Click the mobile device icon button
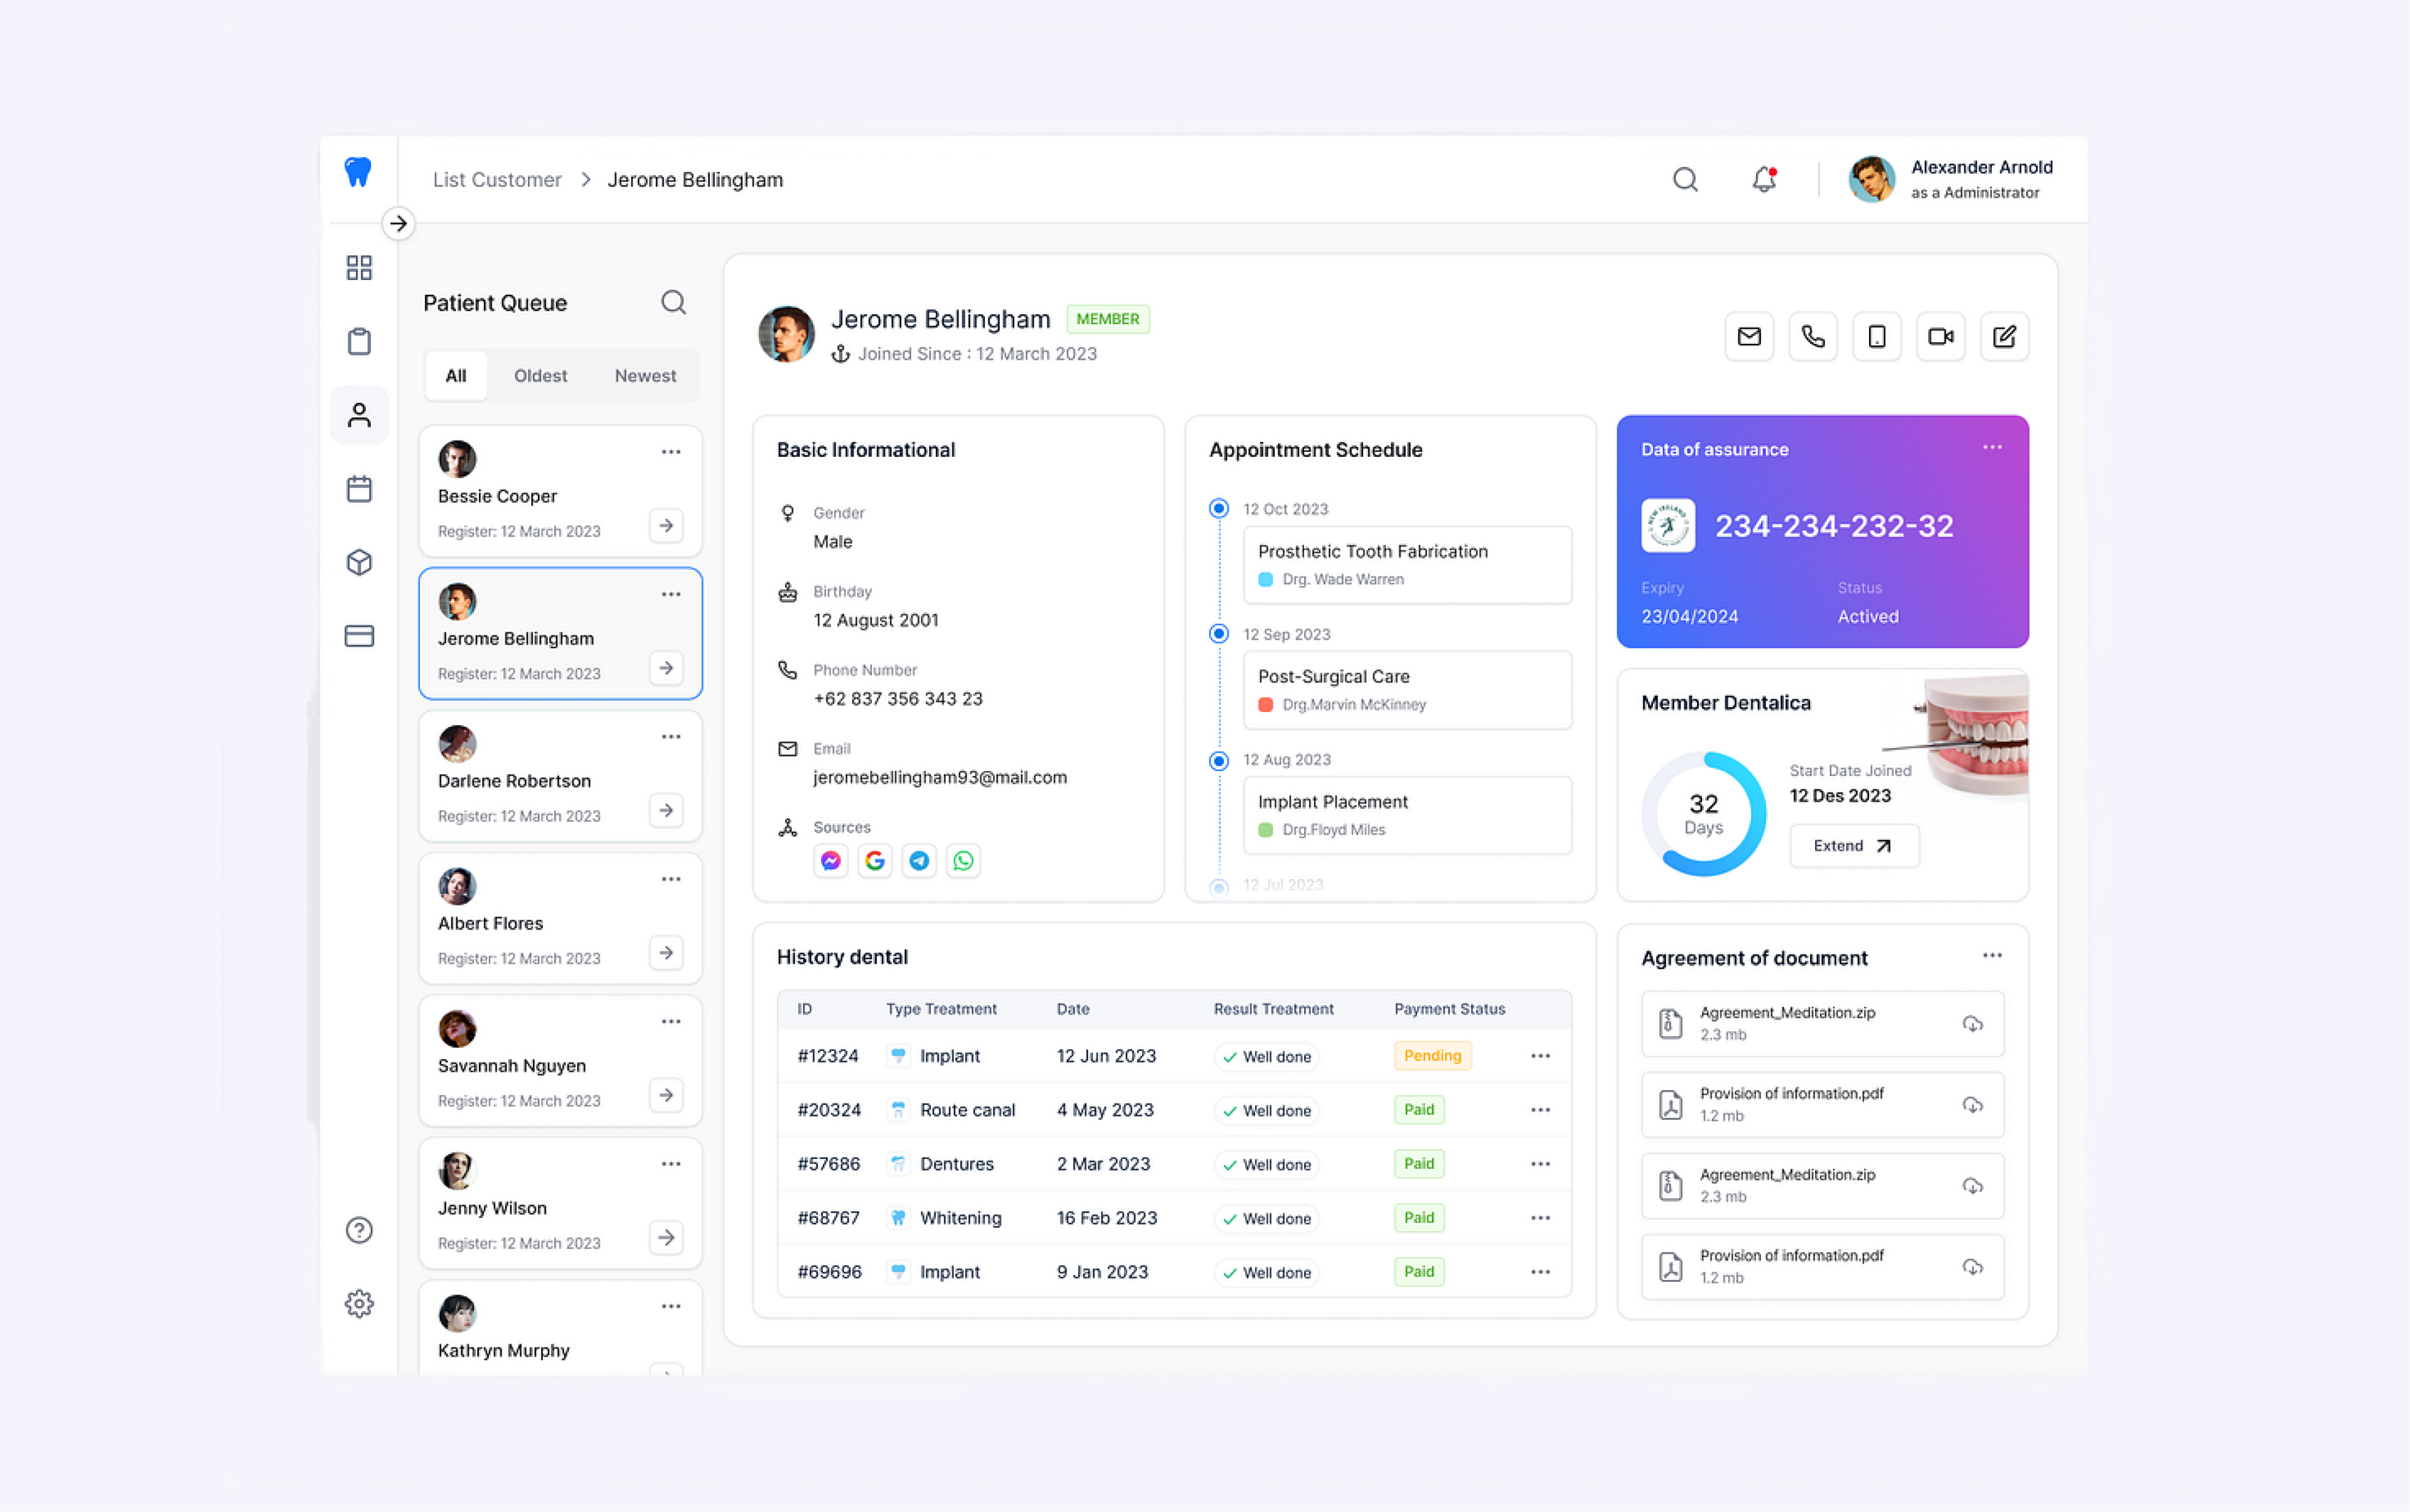Image resolution: width=2410 pixels, height=1512 pixels. [x=1877, y=337]
